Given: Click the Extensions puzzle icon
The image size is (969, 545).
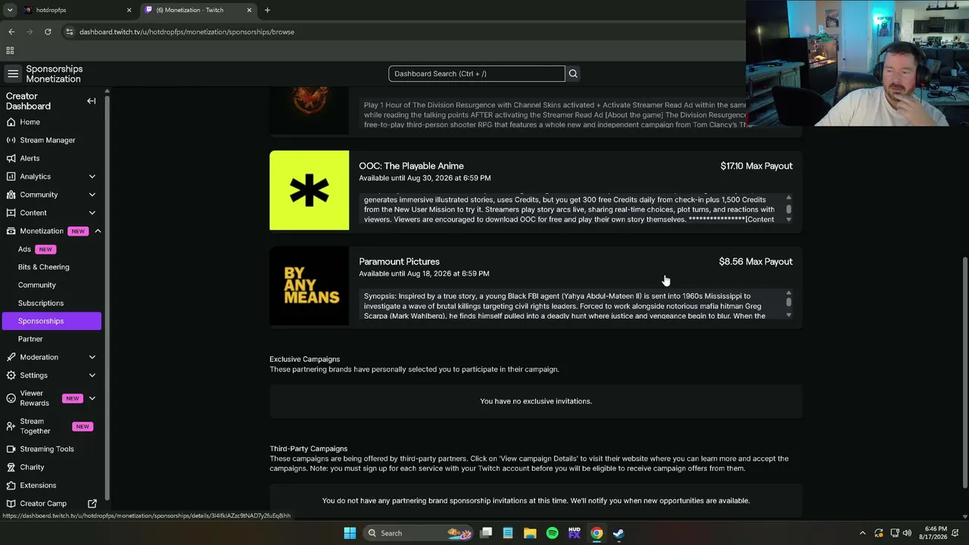Looking at the screenshot, I should tap(11, 485).
